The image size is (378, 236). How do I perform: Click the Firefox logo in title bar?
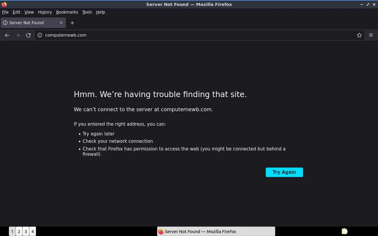pos(4,4)
